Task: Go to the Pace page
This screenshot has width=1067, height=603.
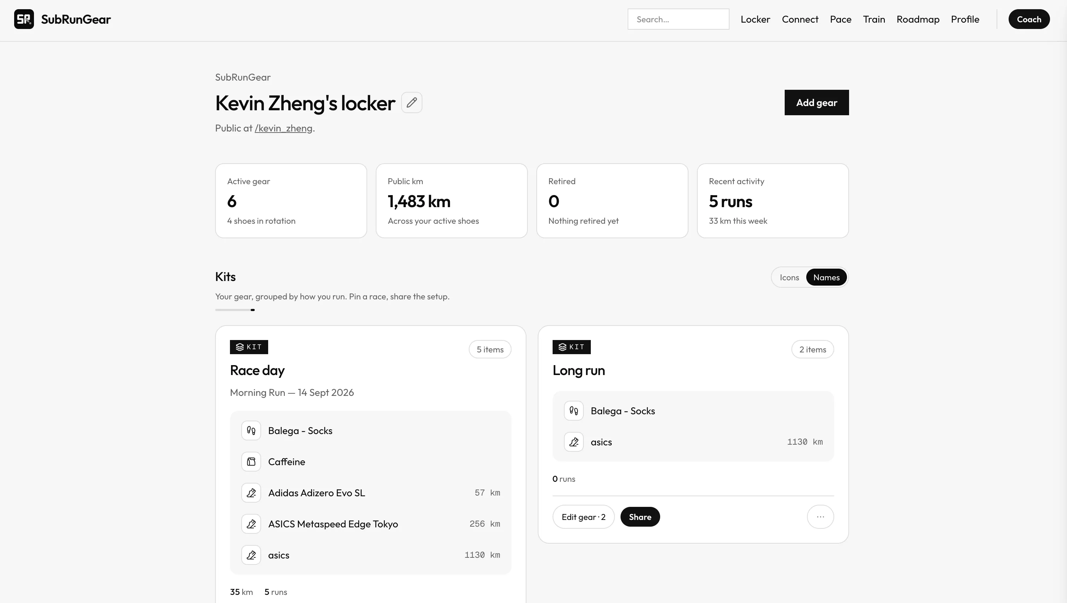Action: point(841,19)
